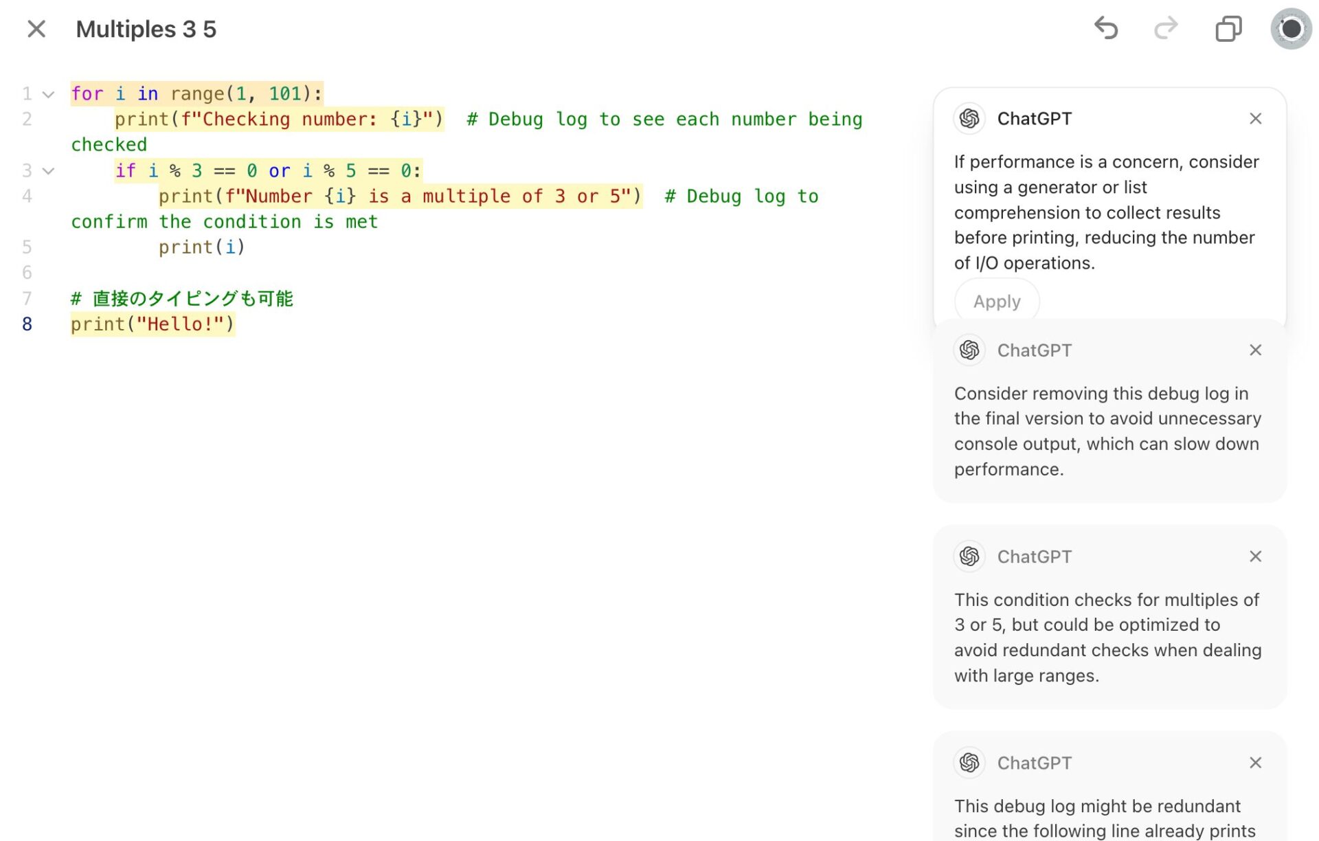Click the Multiples 3 5 title
Image resolution: width=1319 pixels, height=841 pixels.
[146, 29]
